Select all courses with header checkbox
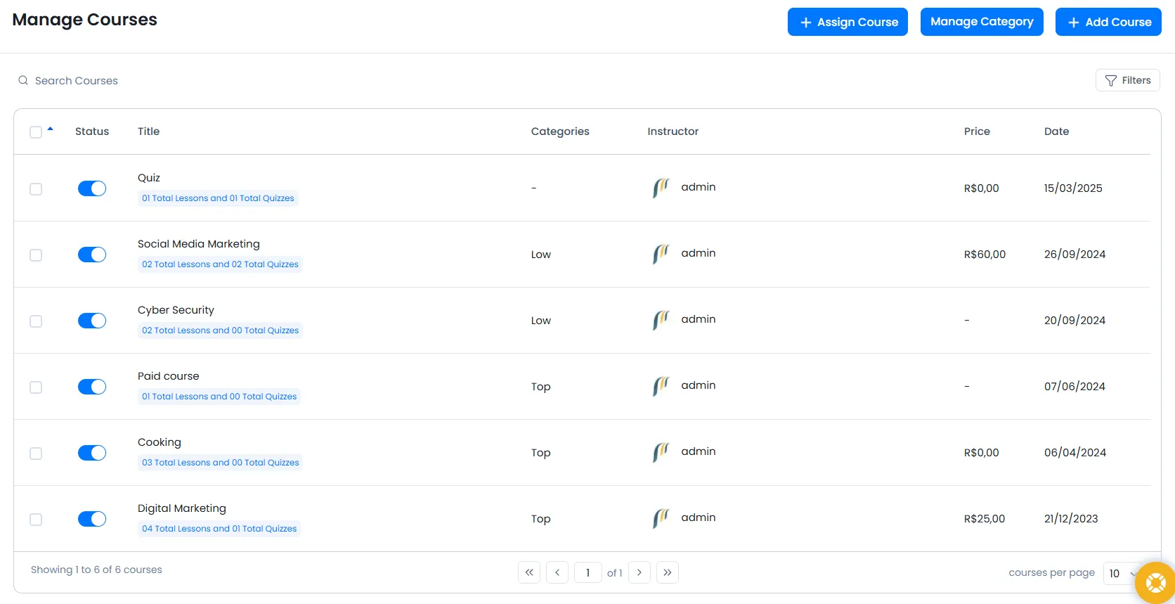The height and width of the screenshot is (604, 1175). pos(36,132)
